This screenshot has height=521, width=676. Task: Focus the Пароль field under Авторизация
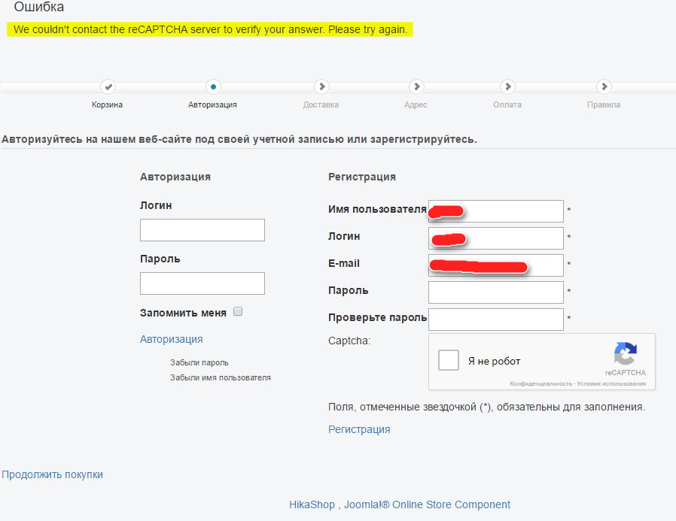[202, 283]
